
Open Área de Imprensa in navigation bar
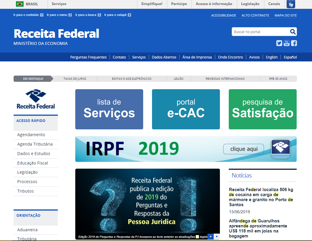coord(197,57)
